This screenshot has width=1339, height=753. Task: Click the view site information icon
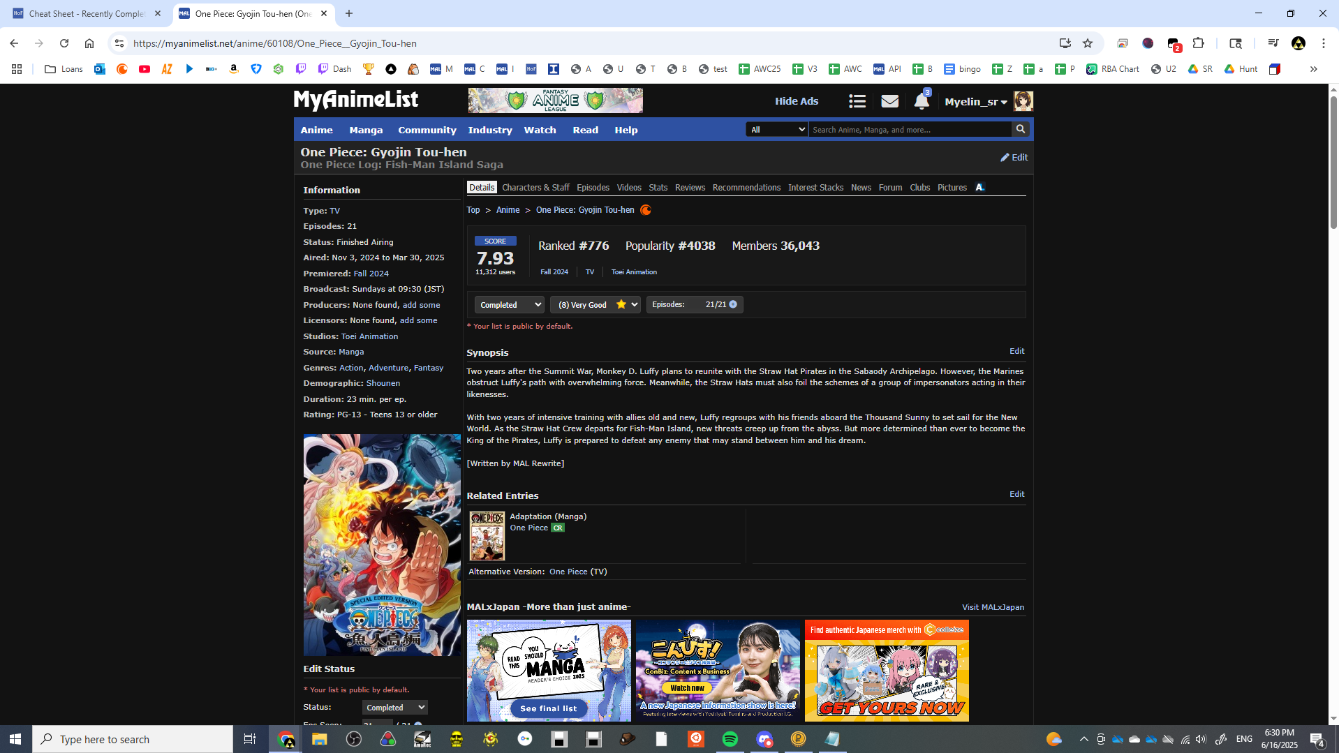pos(119,43)
